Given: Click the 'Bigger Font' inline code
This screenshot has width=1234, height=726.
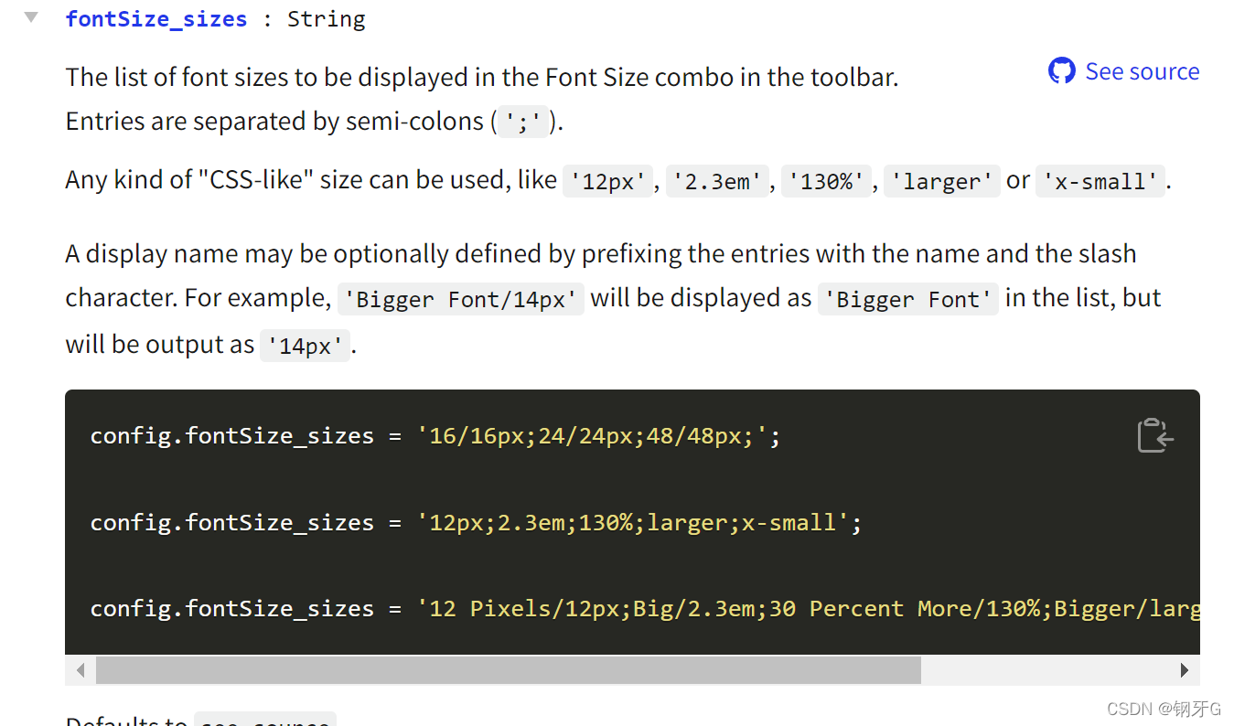Looking at the screenshot, I should click(908, 299).
